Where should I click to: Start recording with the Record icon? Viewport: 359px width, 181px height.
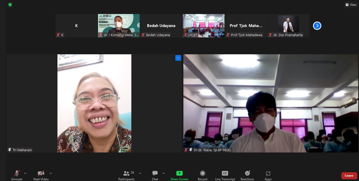(202, 173)
